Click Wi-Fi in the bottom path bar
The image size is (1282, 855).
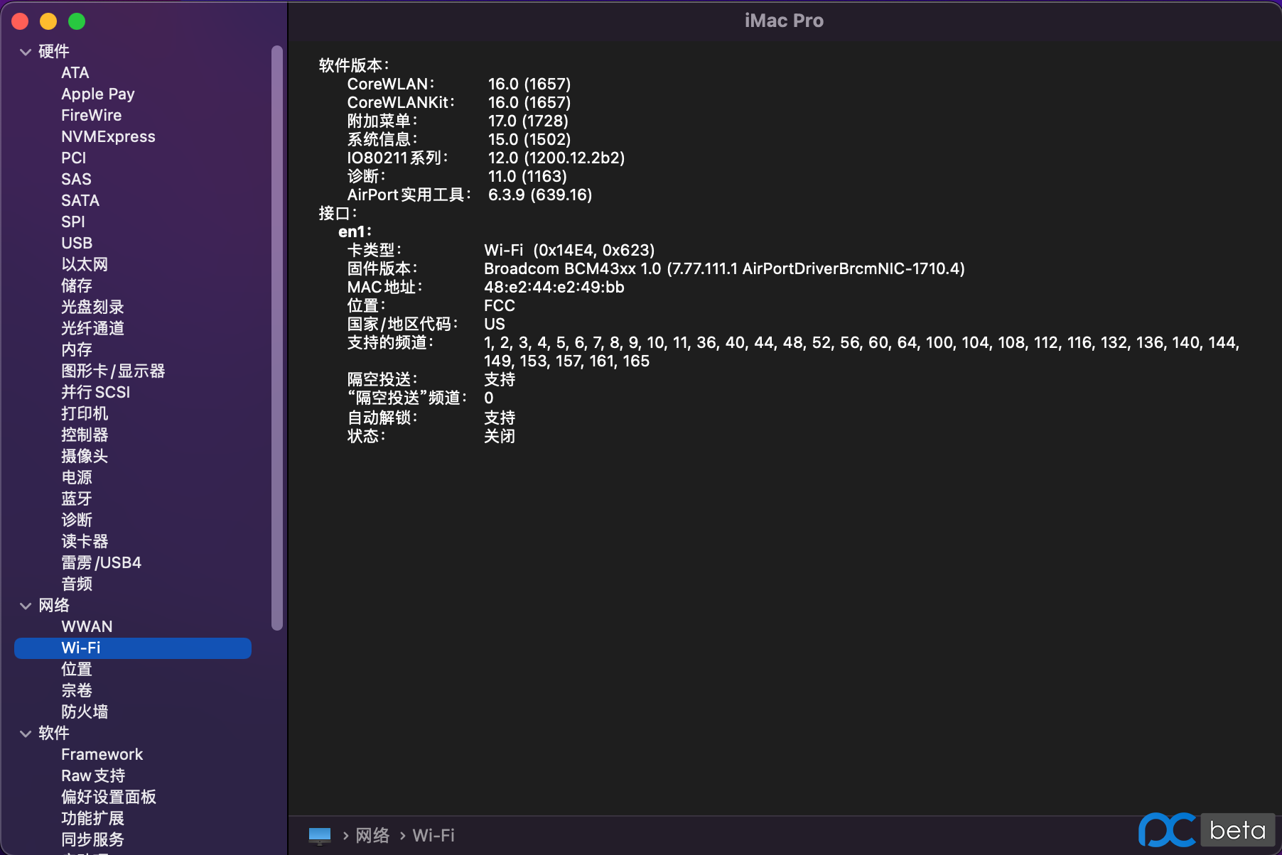click(x=433, y=835)
